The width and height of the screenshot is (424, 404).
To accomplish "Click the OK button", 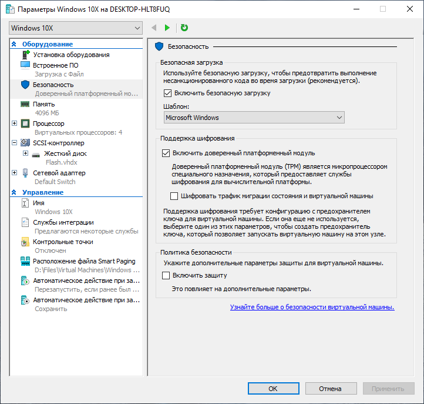I will tap(274, 389).
